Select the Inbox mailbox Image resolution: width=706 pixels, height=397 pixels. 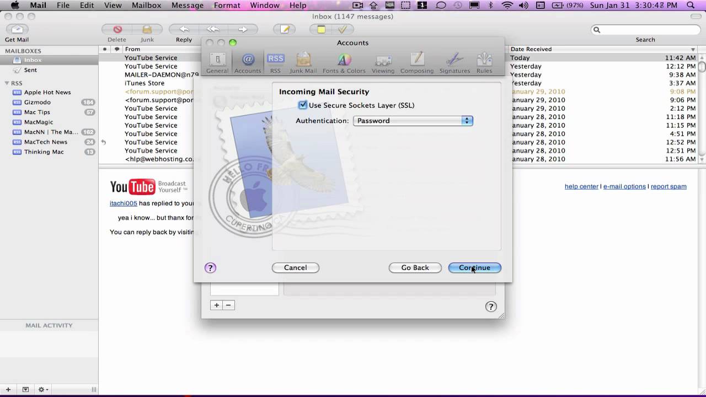tap(49, 60)
